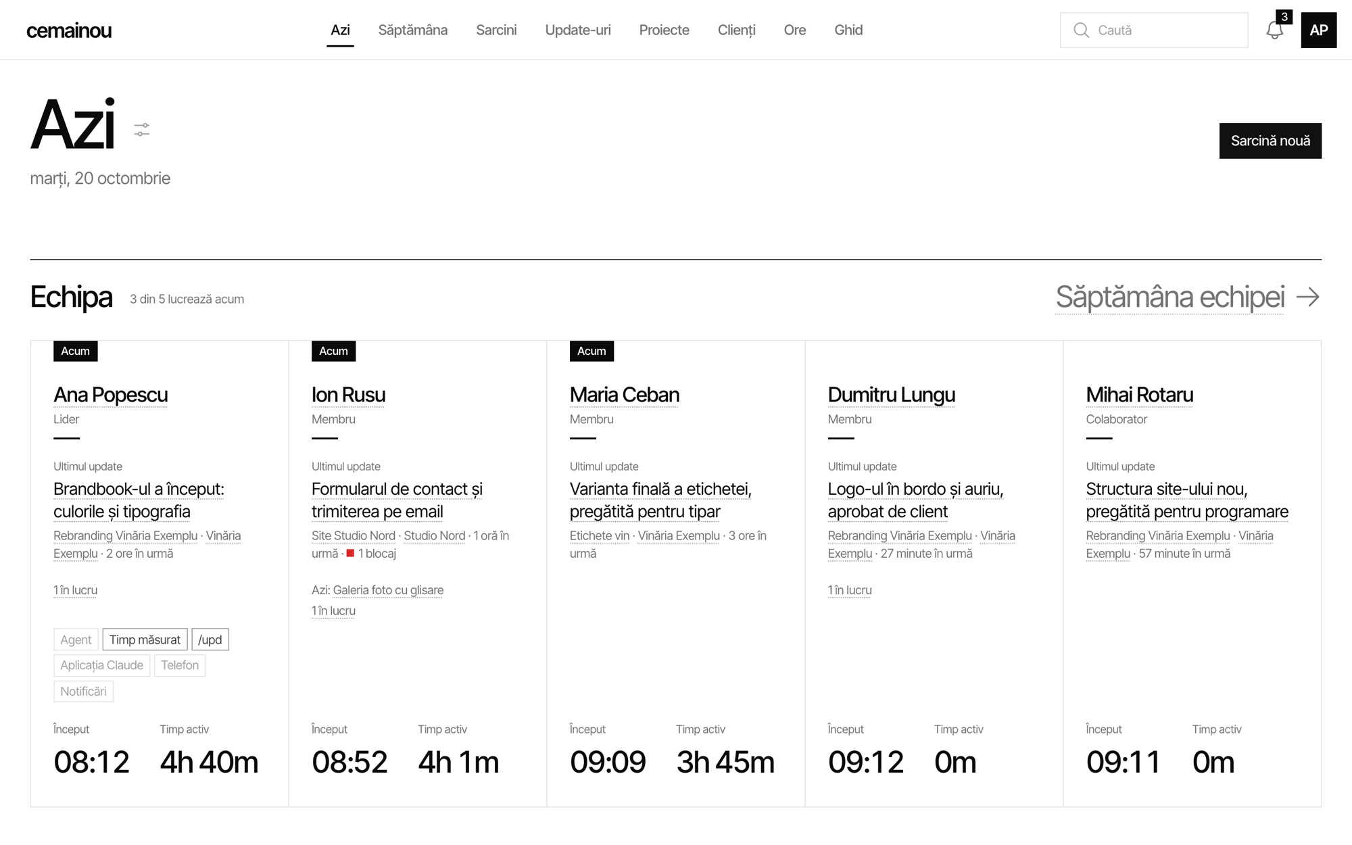Toggle the /upd chip
This screenshot has height=845, width=1352.
pyautogui.click(x=210, y=639)
